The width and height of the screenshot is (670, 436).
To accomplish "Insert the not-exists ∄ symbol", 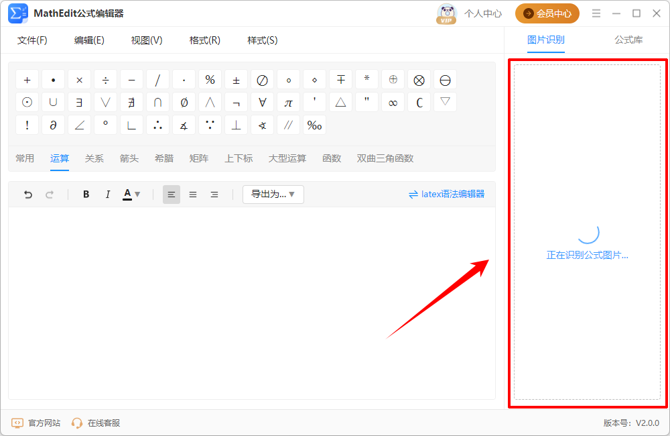I will point(131,102).
